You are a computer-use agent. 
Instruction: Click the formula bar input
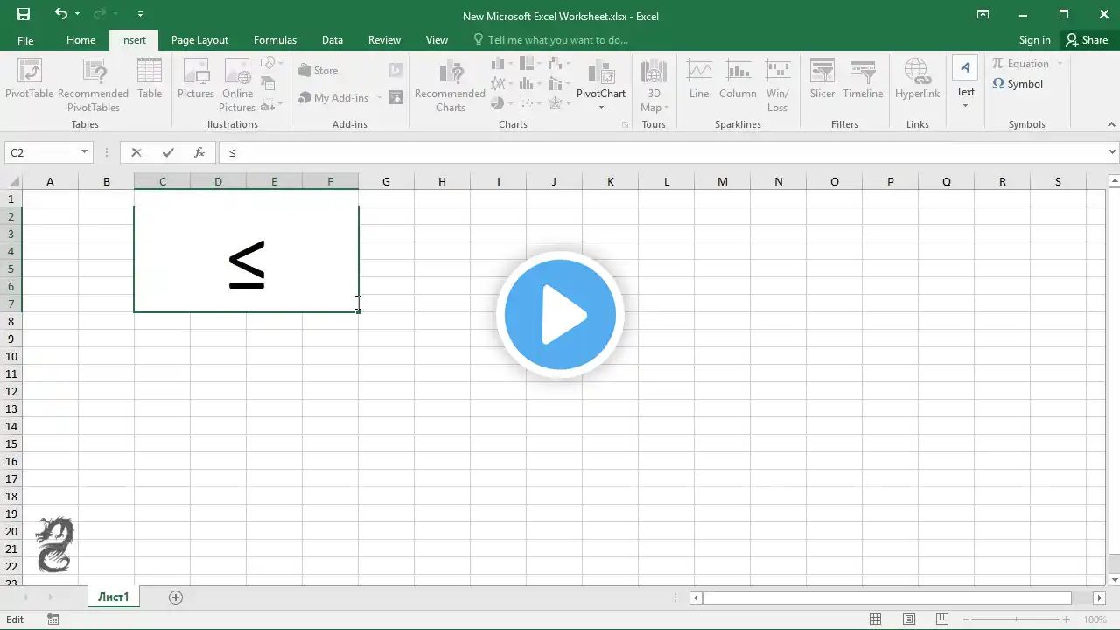coord(662,152)
